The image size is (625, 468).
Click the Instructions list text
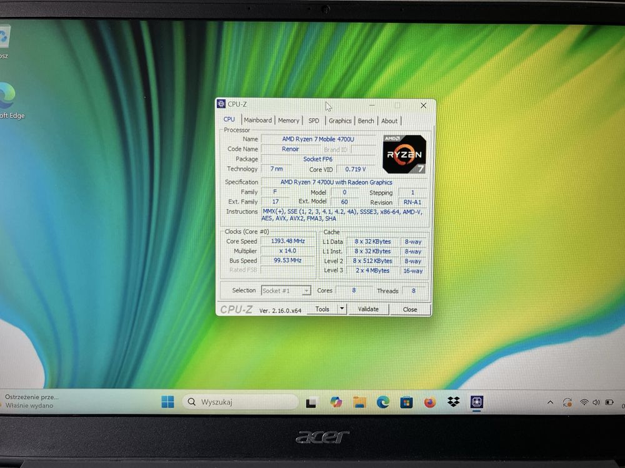342,215
